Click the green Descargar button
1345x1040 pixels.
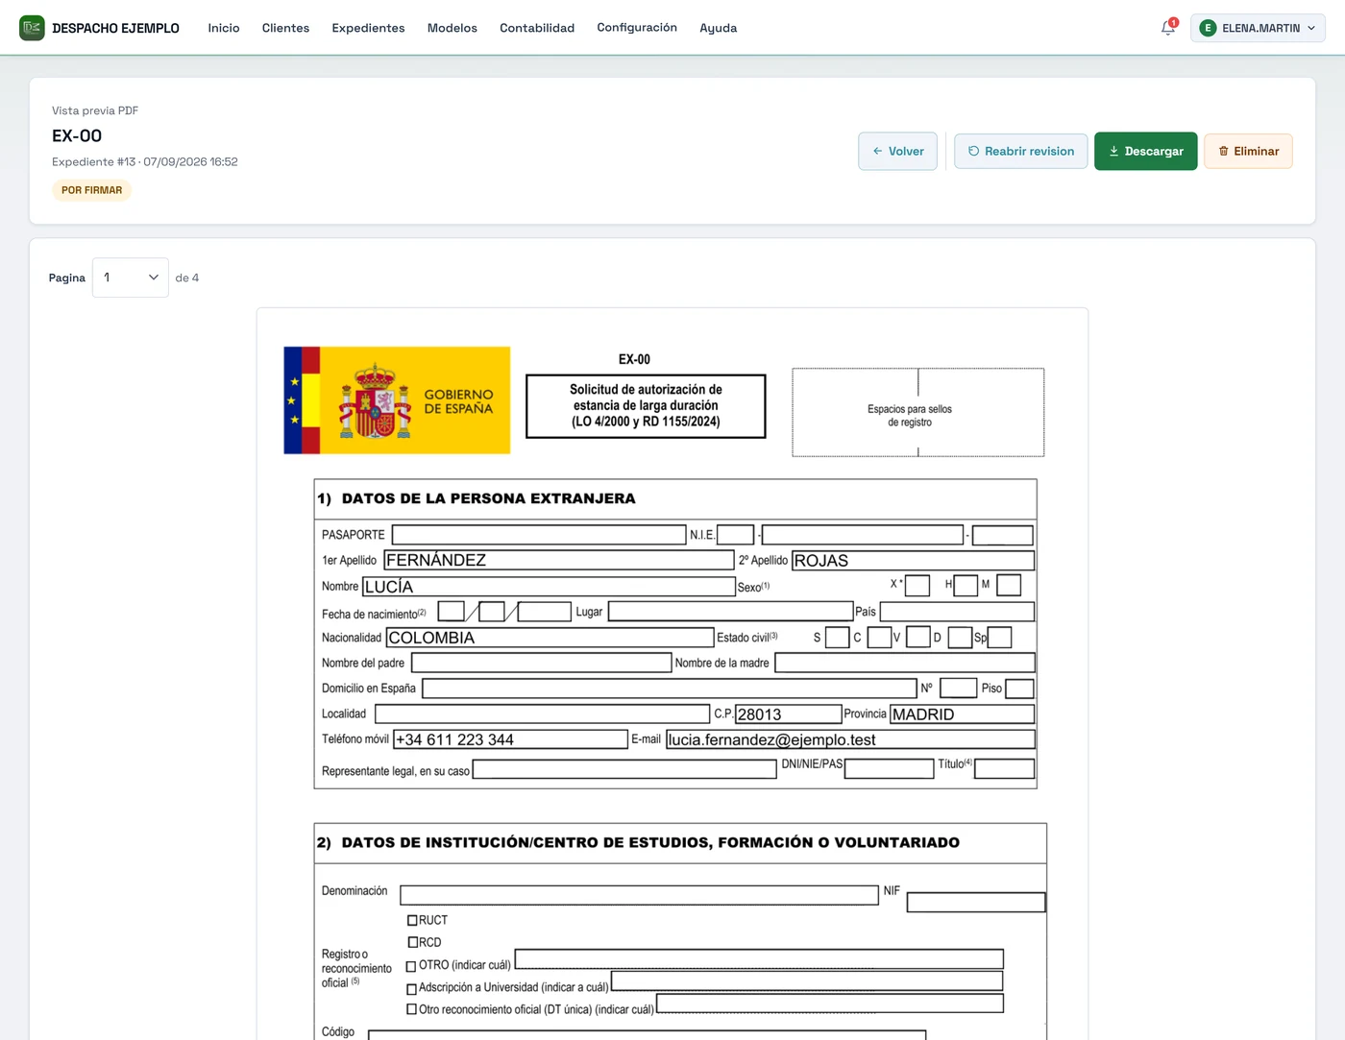coord(1145,151)
